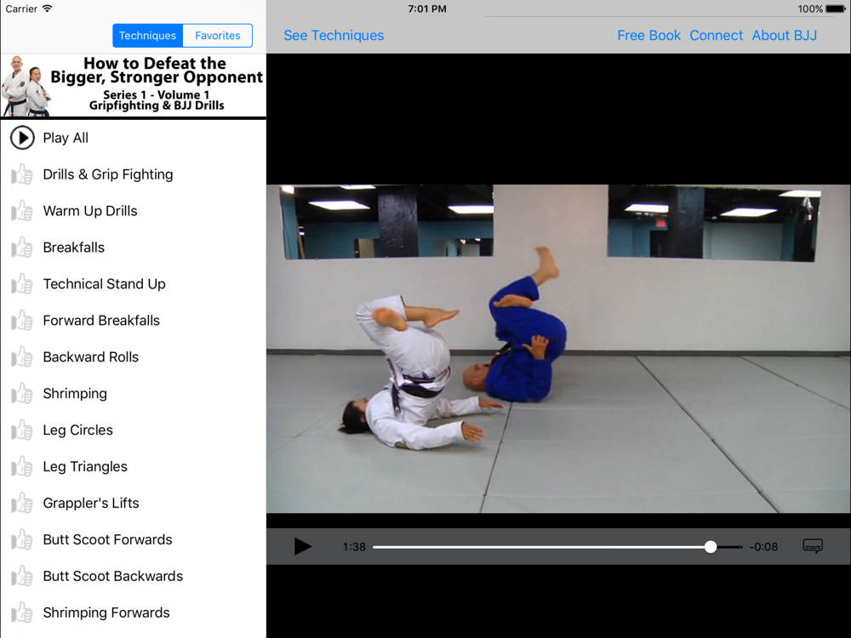Choose Technical Stand Up in the list
Viewport: 851px width, 638px height.
point(104,284)
